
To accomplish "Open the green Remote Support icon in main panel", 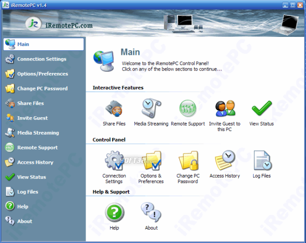I will coord(188,108).
